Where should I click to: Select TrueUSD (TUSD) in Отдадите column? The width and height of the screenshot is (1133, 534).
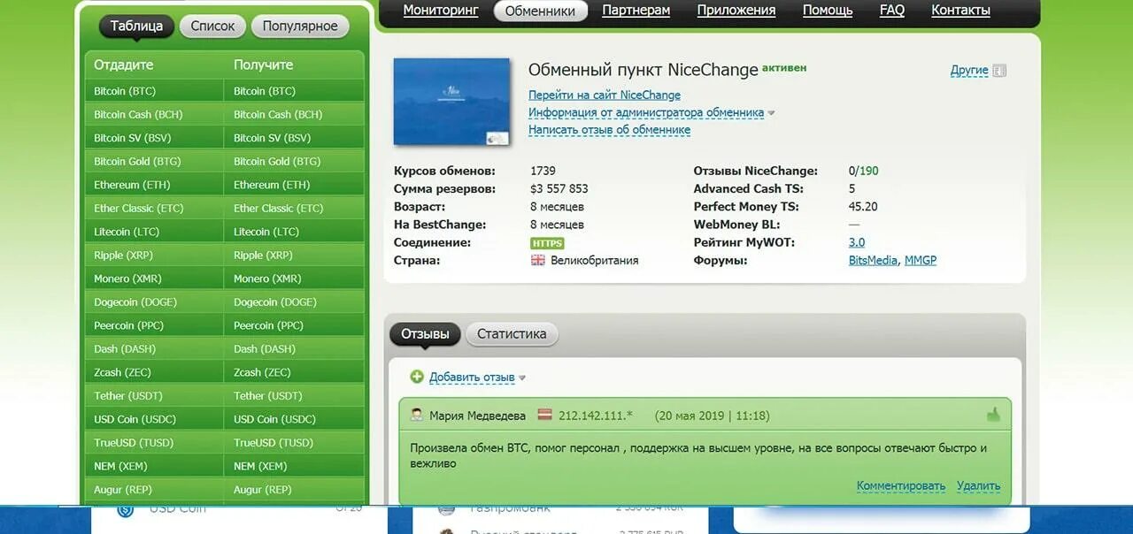click(x=154, y=442)
